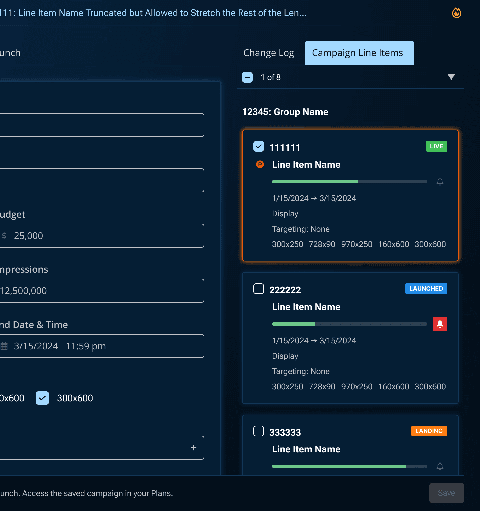Click the progress bar of line item 222222
Image resolution: width=480 pixels, height=511 pixels.
(350, 324)
